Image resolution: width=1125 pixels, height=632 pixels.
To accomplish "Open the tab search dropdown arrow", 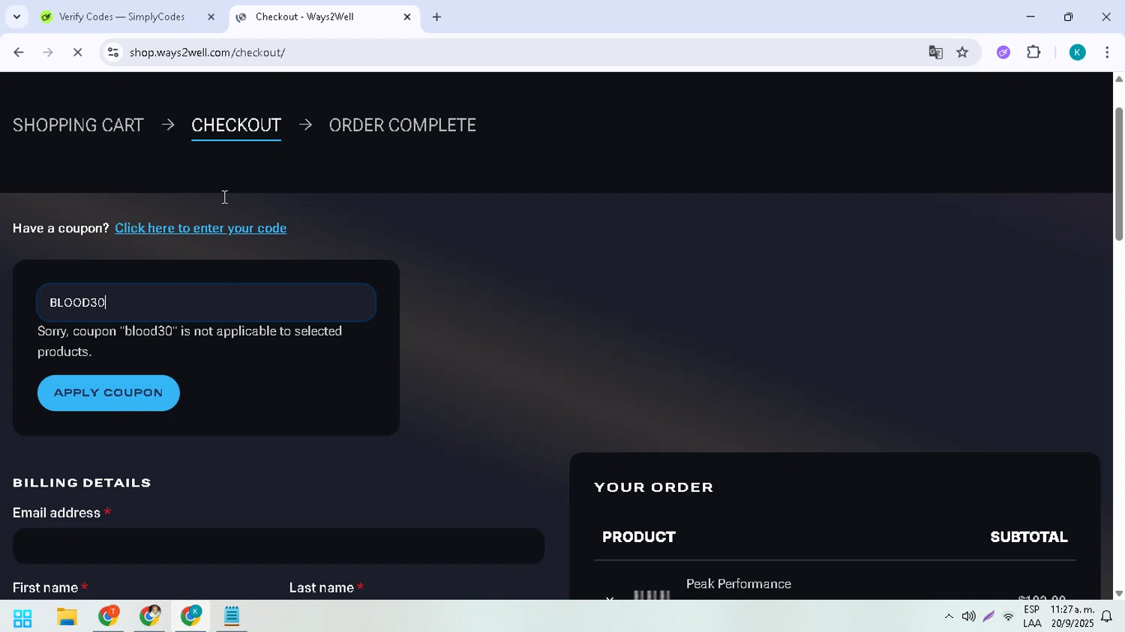I will 16,16.
